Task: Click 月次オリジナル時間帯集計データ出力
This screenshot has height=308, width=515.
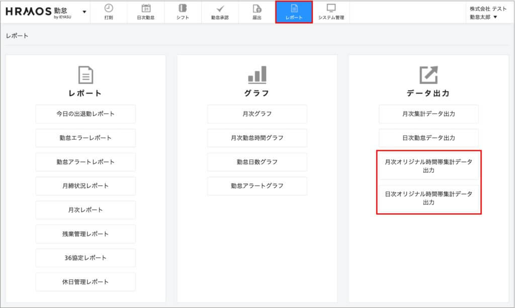Action: click(428, 166)
